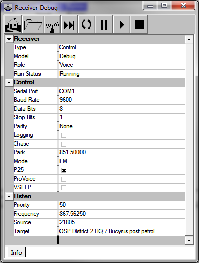This screenshot has width=199, height=263.
Task: Click the scrollbar up arrow
Action: (x=189, y=39)
